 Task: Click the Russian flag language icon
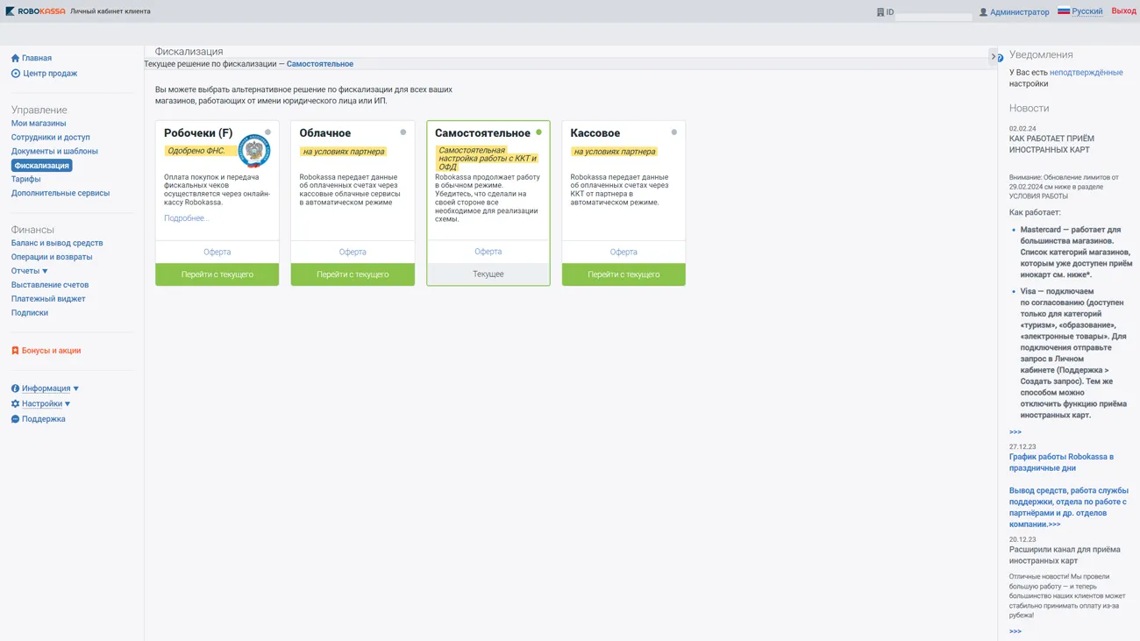pos(1064,11)
